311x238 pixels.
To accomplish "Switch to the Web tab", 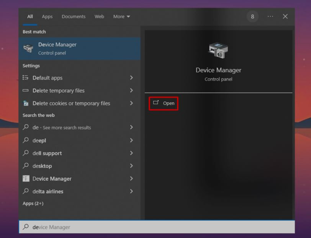I will point(99,17).
